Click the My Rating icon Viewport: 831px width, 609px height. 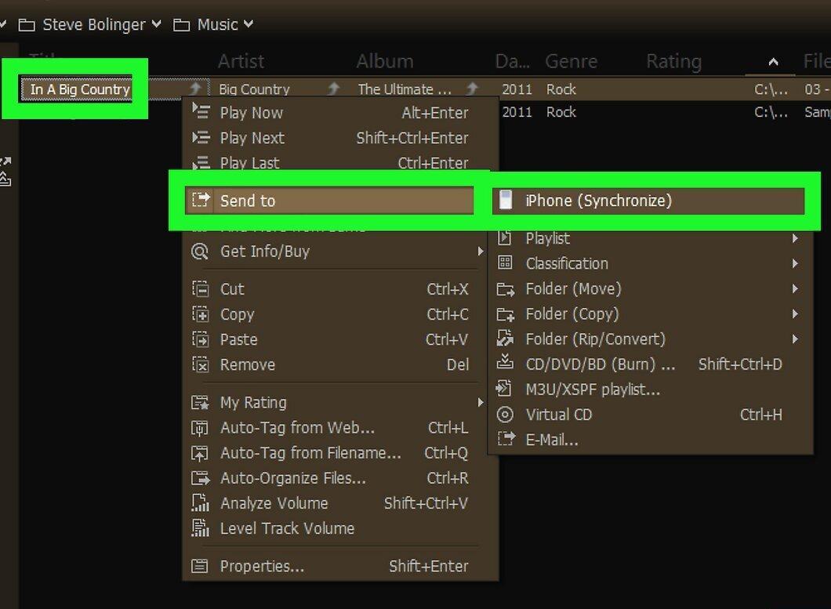200,402
